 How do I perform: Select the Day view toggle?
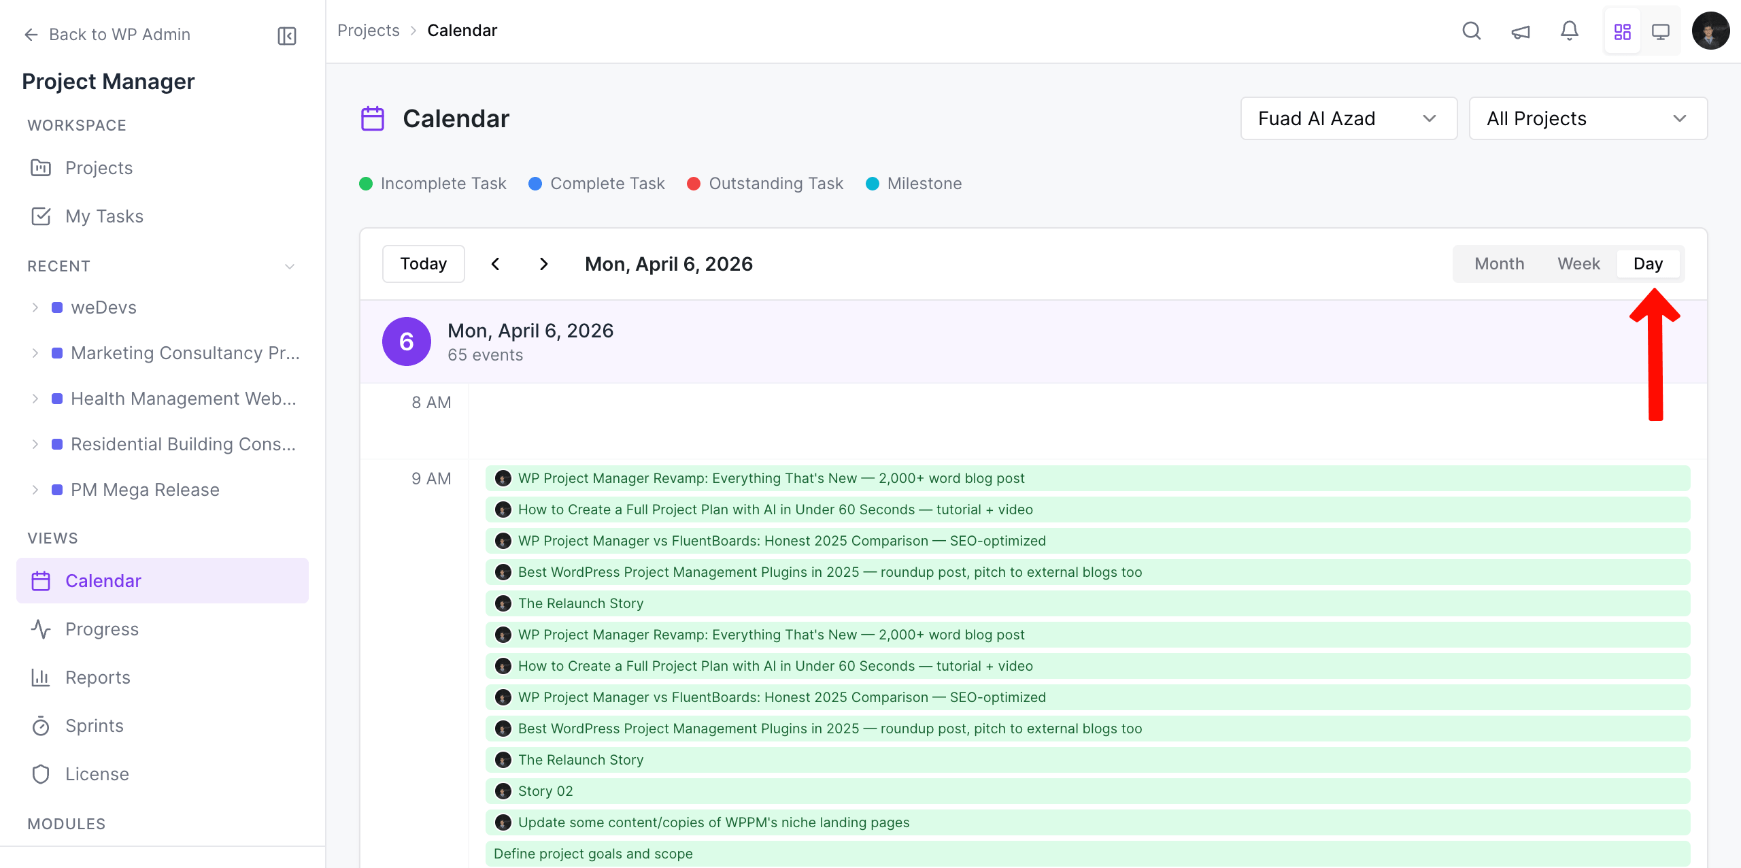[1648, 264]
